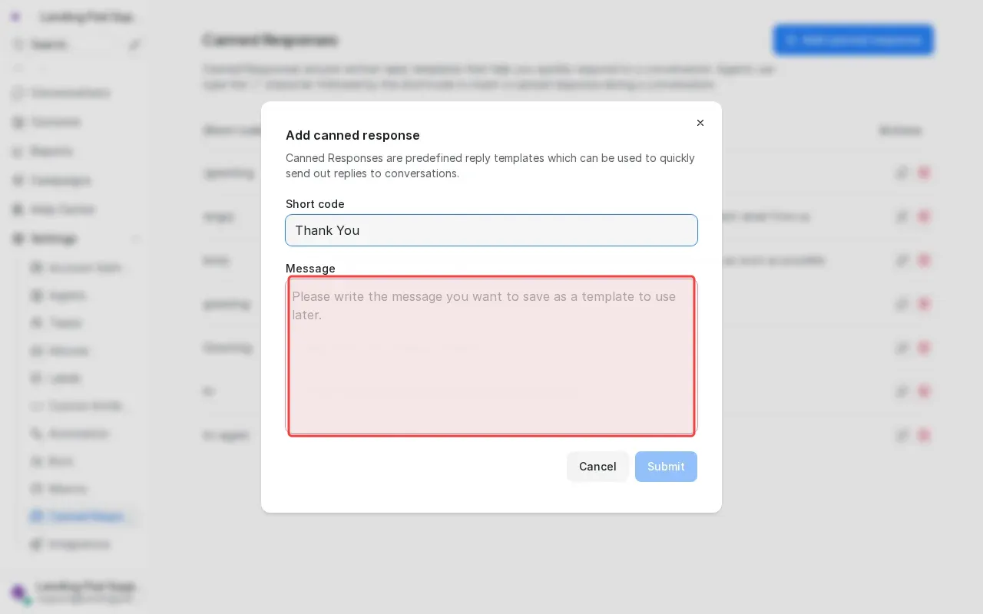Screen dimensions: 983x614
Task: Click the Submit button
Action: pos(666,467)
